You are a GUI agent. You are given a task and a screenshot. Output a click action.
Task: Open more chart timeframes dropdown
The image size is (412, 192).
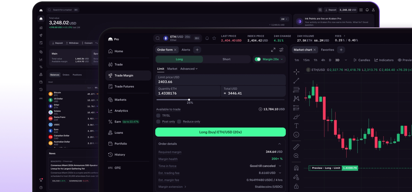[x=346, y=60]
